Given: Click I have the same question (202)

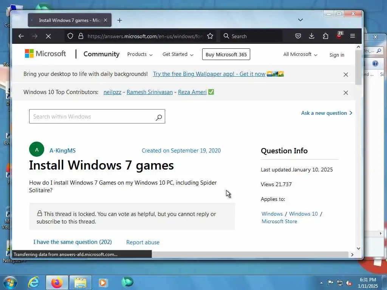Looking at the screenshot, I should [x=73, y=242].
